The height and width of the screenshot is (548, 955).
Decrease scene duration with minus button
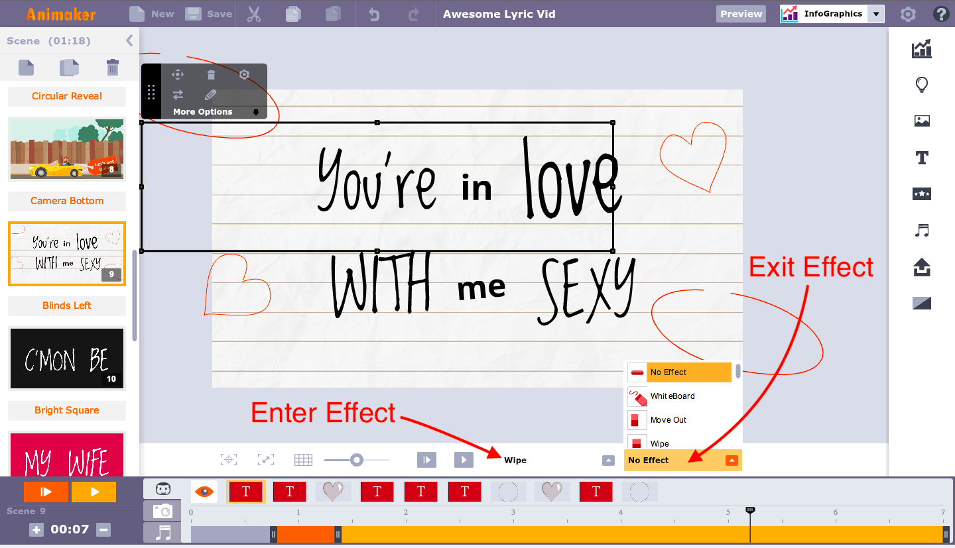click(x=103, y=529)
